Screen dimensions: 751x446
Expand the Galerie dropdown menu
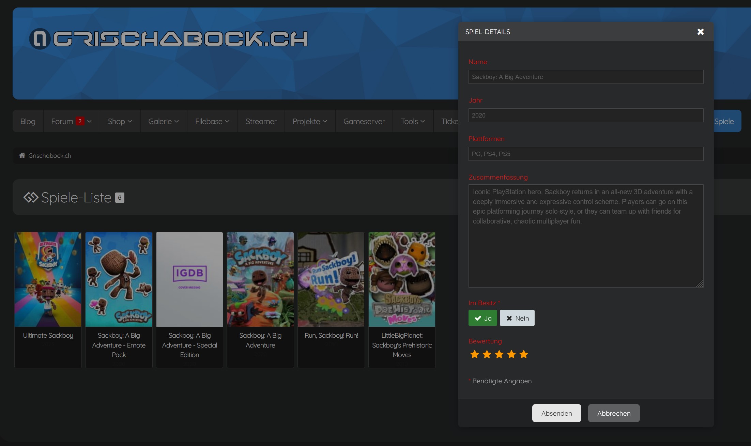163,121
